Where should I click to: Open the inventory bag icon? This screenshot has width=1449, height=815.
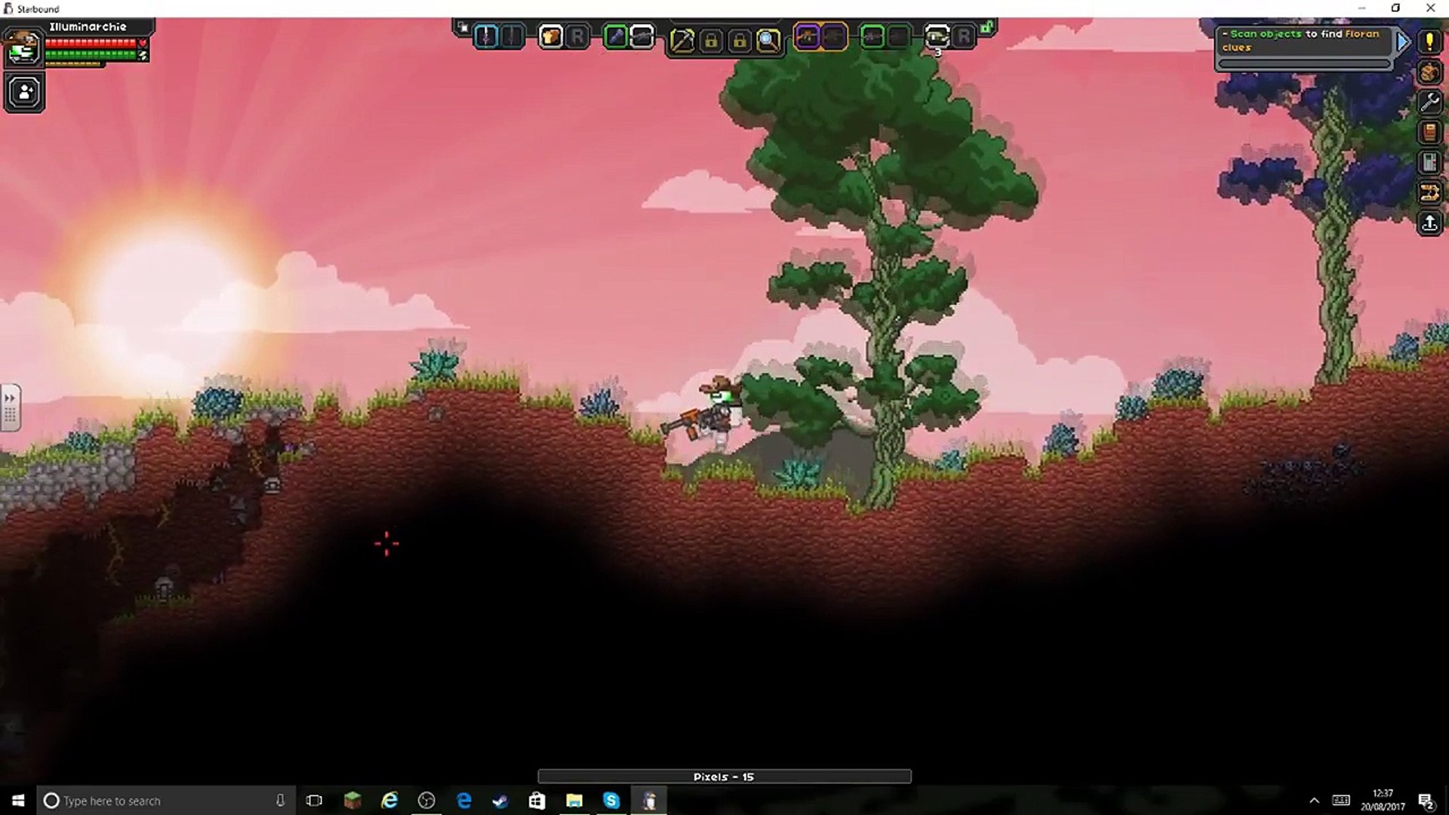click(x=1429, y=72)
